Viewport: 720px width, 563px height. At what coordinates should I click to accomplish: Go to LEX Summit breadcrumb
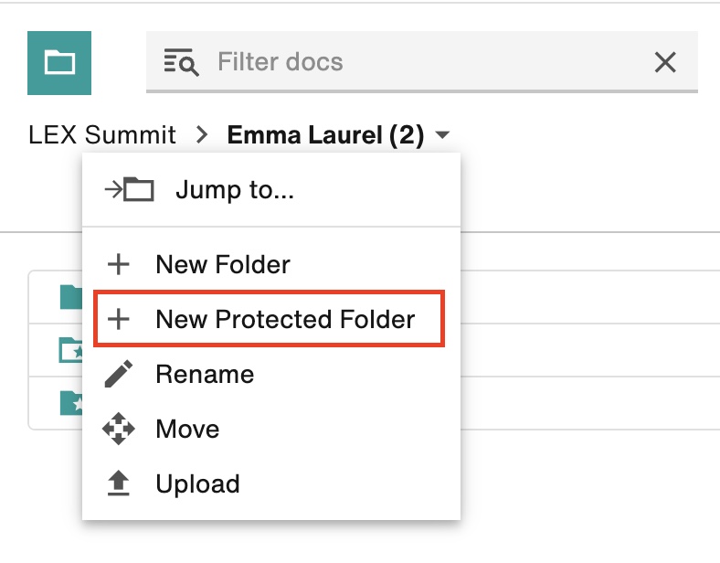point(102,135)
